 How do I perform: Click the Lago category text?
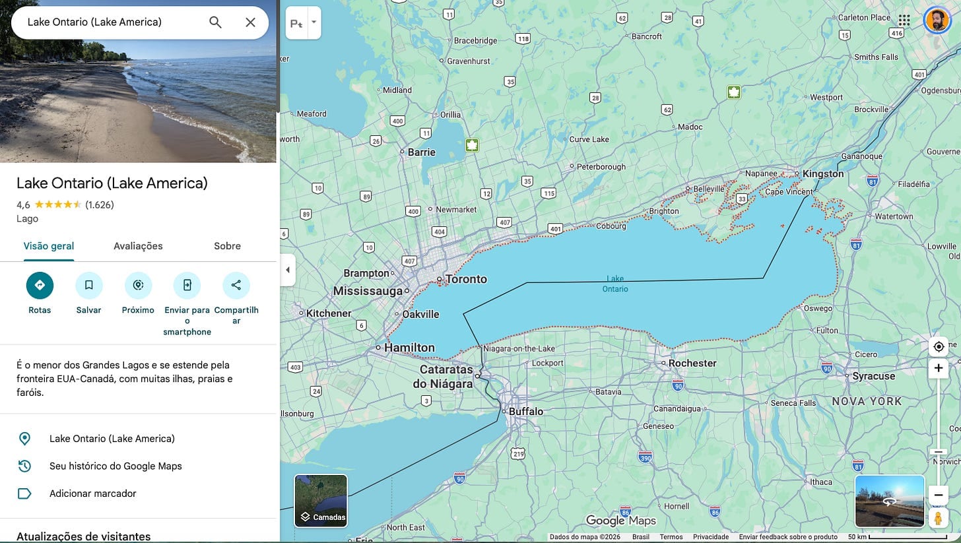pyautogui.click(x=27, y=218)
